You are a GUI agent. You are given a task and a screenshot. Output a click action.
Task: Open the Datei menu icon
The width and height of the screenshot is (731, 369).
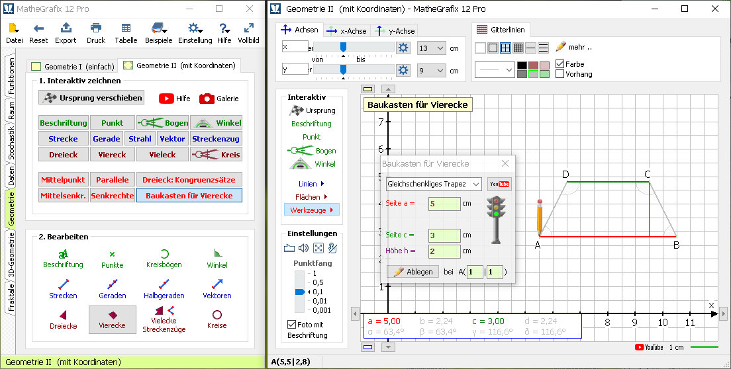pos(14,28)
